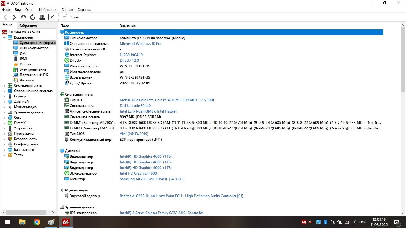The height and width of the screenshot is (228, 406).
Task: Click the Устройства tree icon
Action: click(10, 128)
